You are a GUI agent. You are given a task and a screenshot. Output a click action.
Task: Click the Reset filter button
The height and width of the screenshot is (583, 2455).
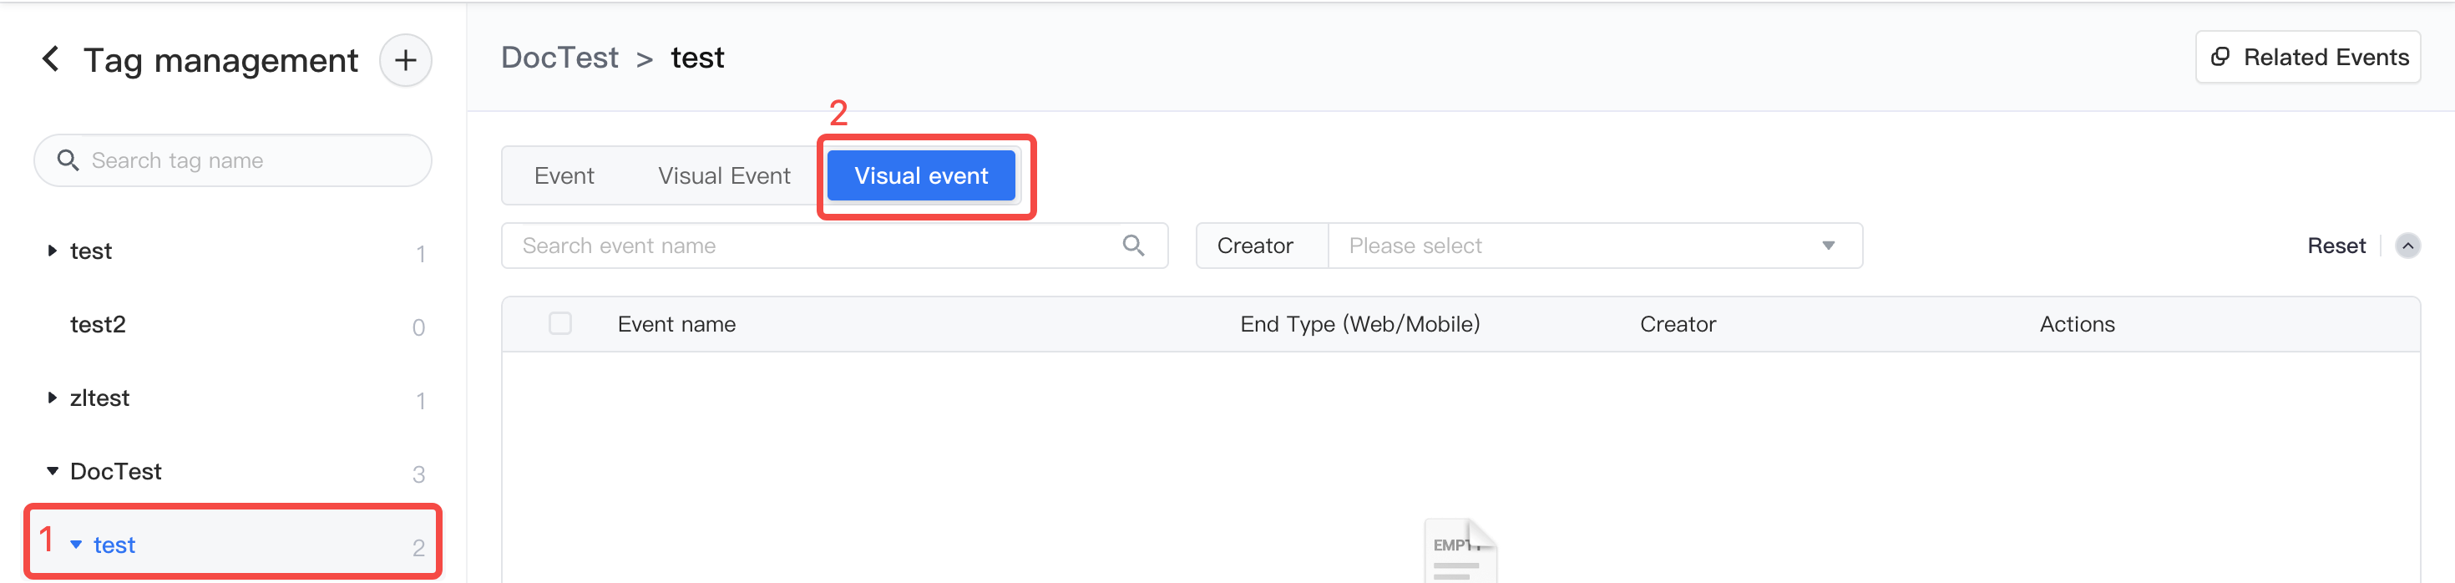2336,246
